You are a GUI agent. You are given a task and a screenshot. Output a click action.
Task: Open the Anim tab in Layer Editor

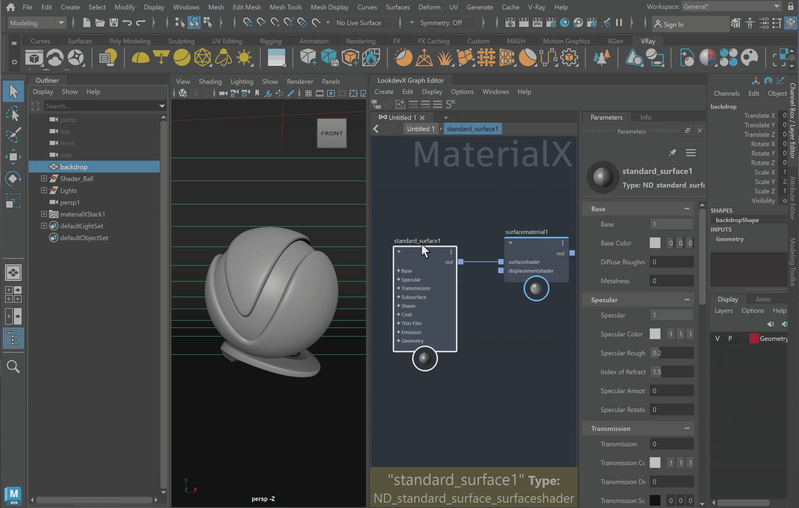(763, 299)
